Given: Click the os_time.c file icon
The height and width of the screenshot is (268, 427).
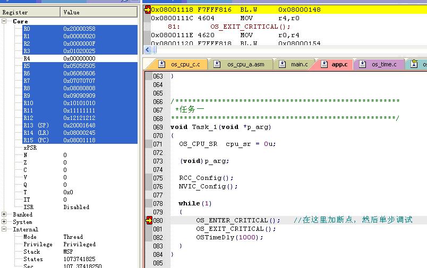Looking at the screenshot, I should (362, 64).
